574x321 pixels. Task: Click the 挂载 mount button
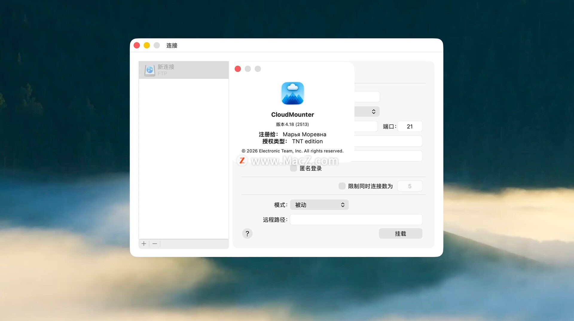click(x=401, y=233)
